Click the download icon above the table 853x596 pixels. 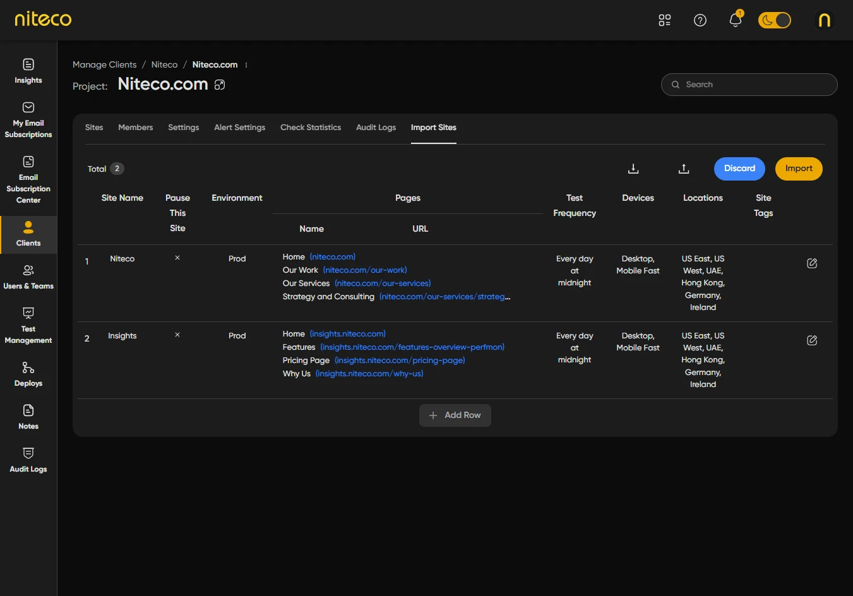pyautogui.click(x=633, y=169)
